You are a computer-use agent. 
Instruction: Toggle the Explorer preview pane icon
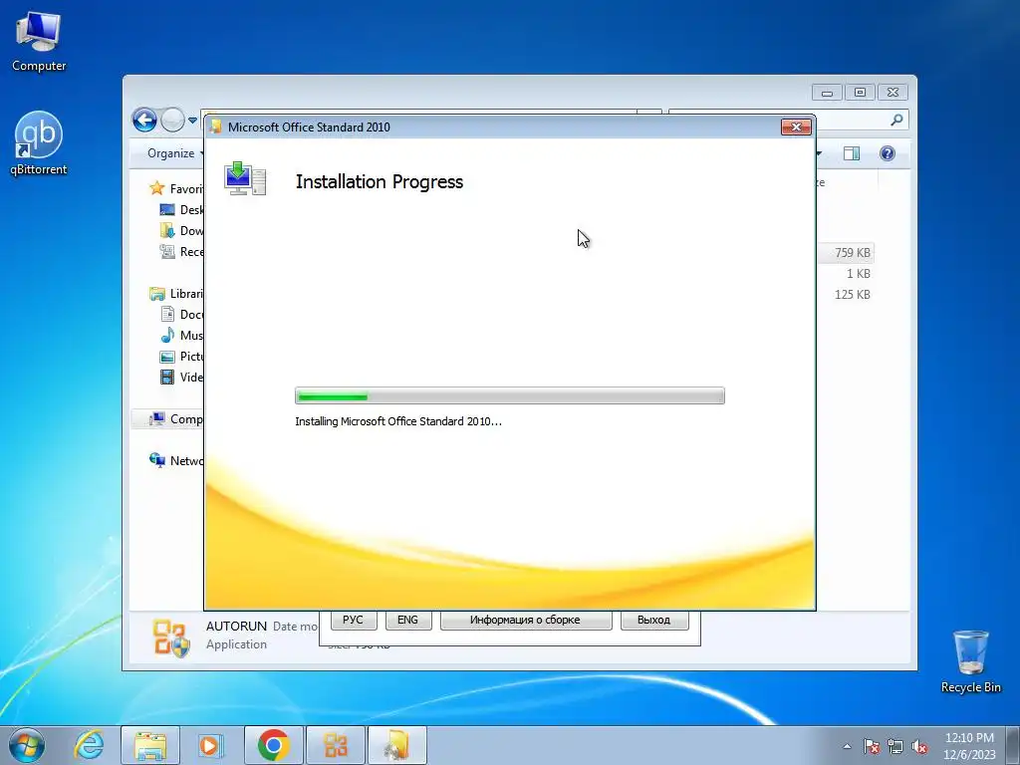[851, 153]
